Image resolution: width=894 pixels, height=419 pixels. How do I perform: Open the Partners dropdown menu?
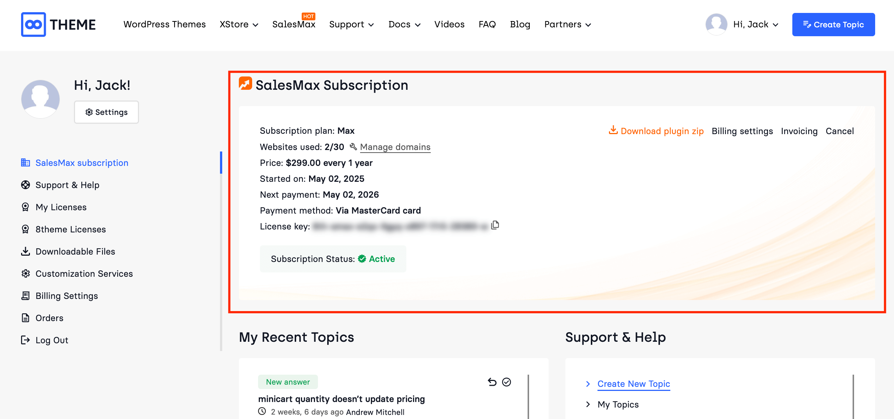568,24
